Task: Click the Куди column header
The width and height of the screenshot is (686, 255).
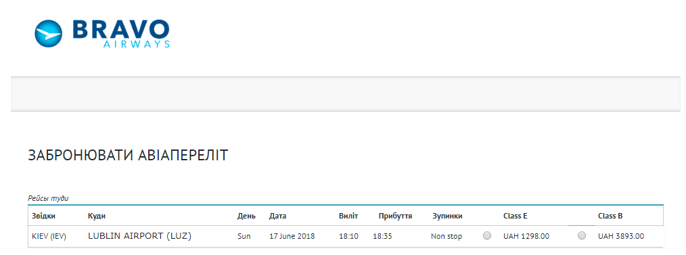Action: point(97,216)
